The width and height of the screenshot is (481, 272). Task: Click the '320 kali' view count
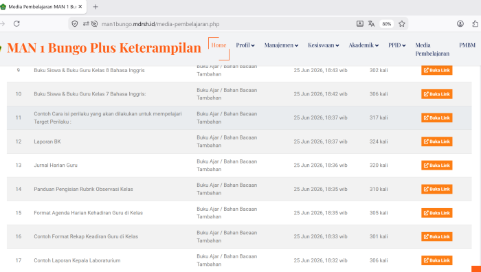[x=379, y=166]
